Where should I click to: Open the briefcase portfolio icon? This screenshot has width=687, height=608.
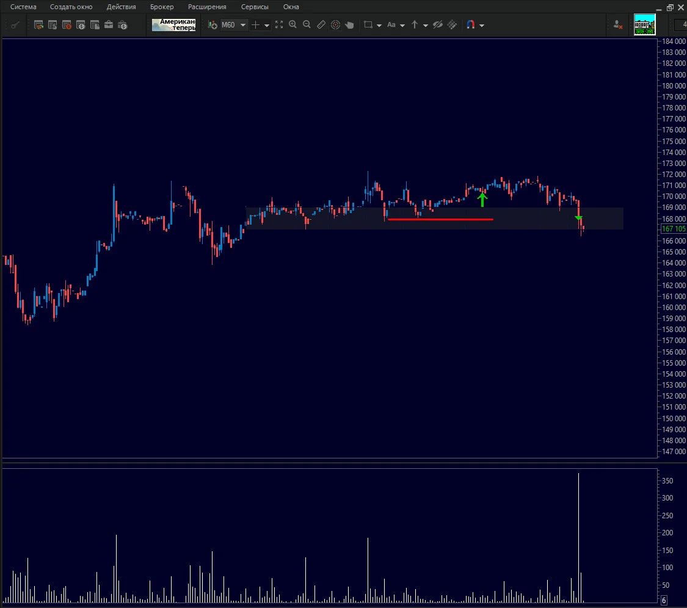point(109,25)
